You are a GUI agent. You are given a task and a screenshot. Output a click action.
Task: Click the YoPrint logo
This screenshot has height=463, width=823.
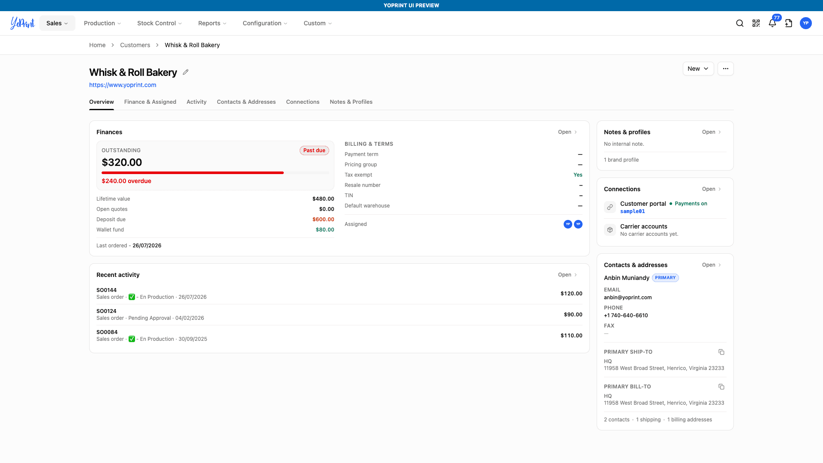22,23
